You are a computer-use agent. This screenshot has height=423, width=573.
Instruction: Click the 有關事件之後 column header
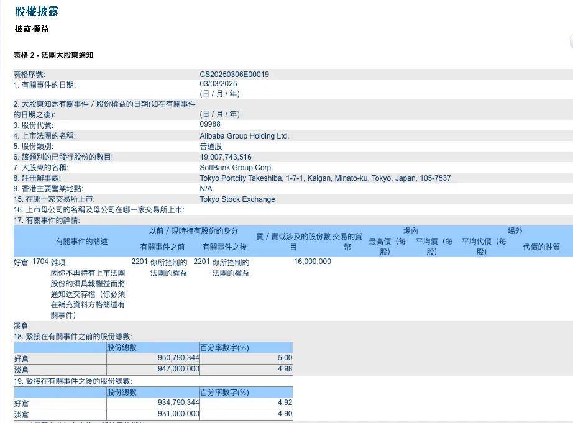(x=225, y=247)
